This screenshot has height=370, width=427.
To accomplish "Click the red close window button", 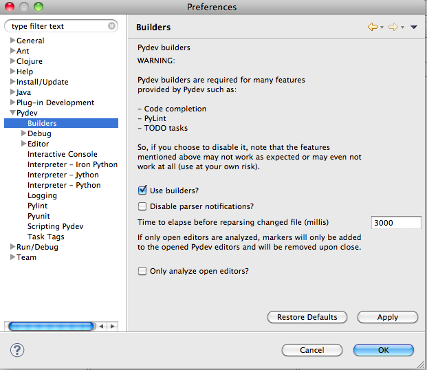I will click(10, 7).
